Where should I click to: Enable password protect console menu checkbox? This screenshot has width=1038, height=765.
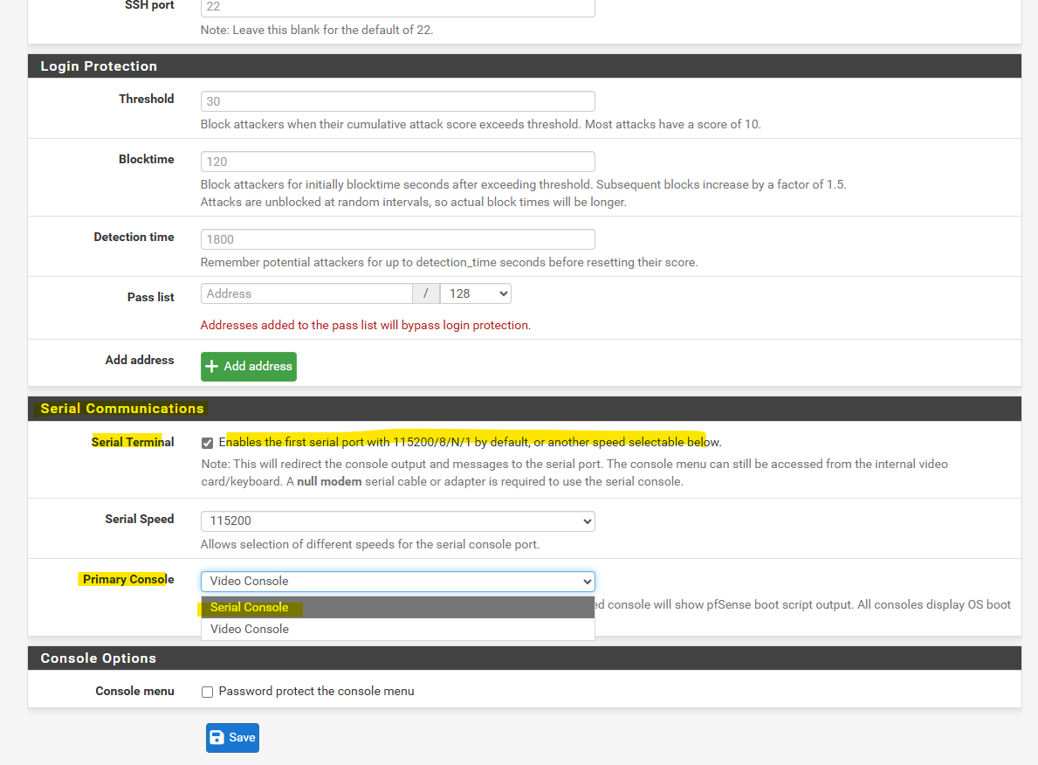tap(207, 692)
